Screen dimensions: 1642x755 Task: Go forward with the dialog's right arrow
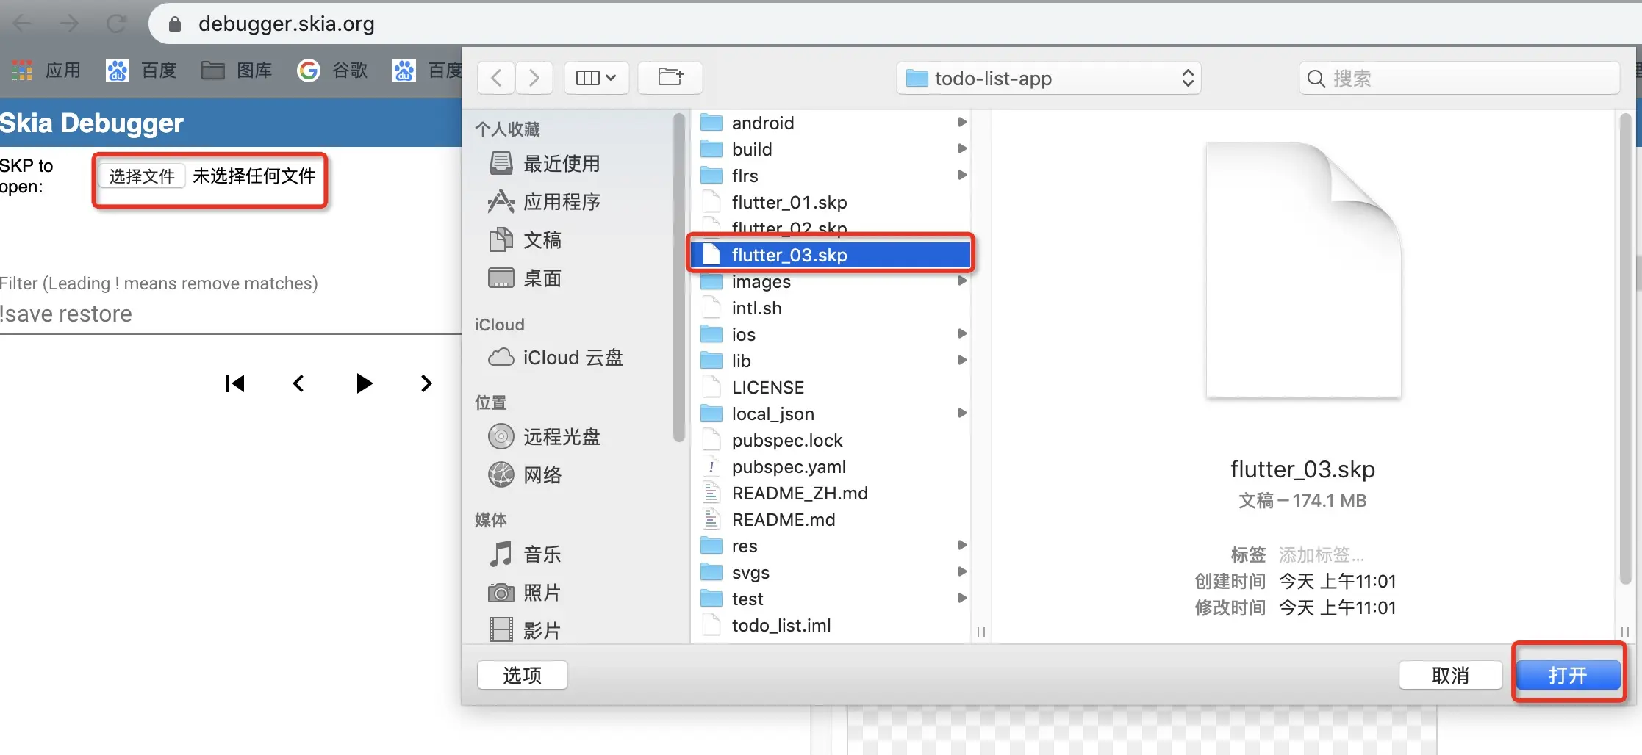point(534,77)
